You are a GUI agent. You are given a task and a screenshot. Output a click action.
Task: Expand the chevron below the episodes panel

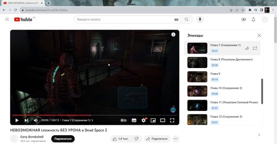[x=259, y=135]
